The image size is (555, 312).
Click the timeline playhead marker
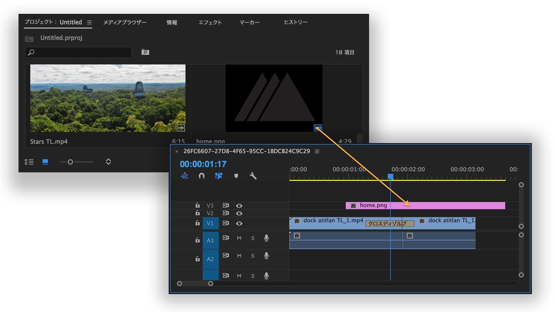coord(390,176)
